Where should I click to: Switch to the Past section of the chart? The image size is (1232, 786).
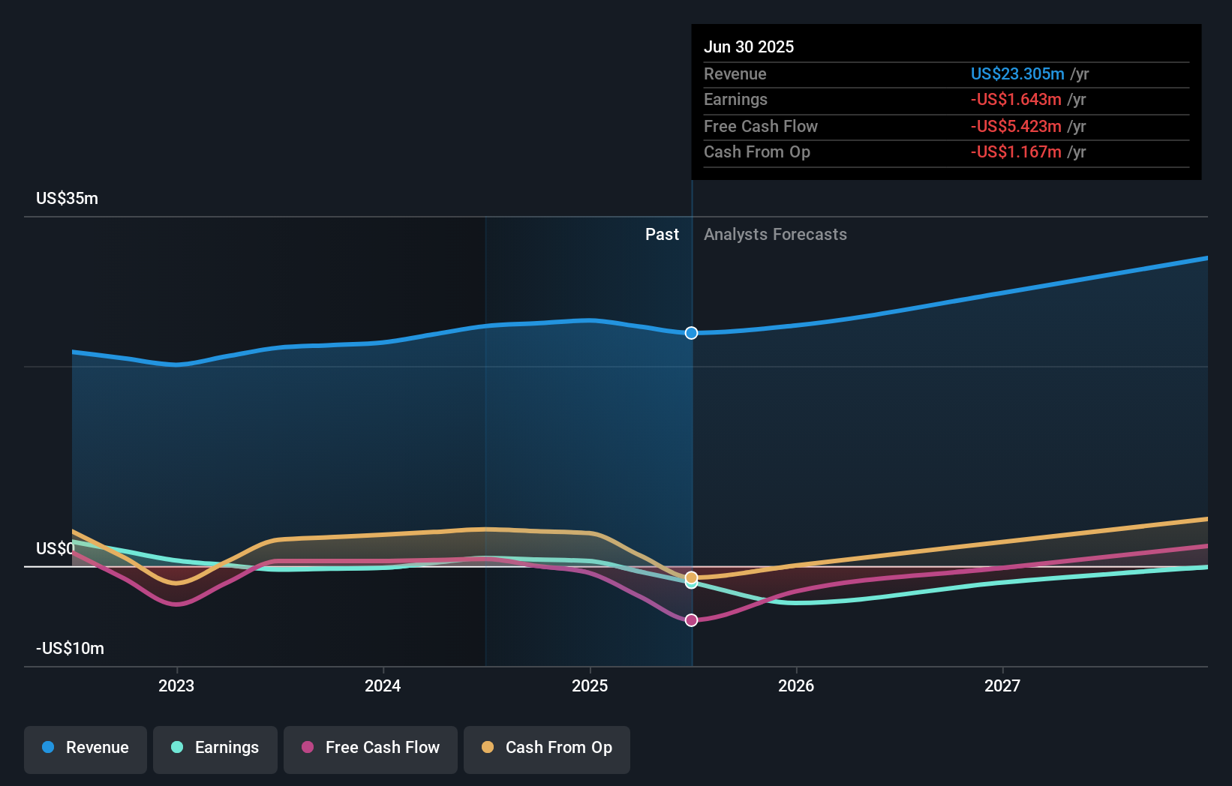pos(662,234)
